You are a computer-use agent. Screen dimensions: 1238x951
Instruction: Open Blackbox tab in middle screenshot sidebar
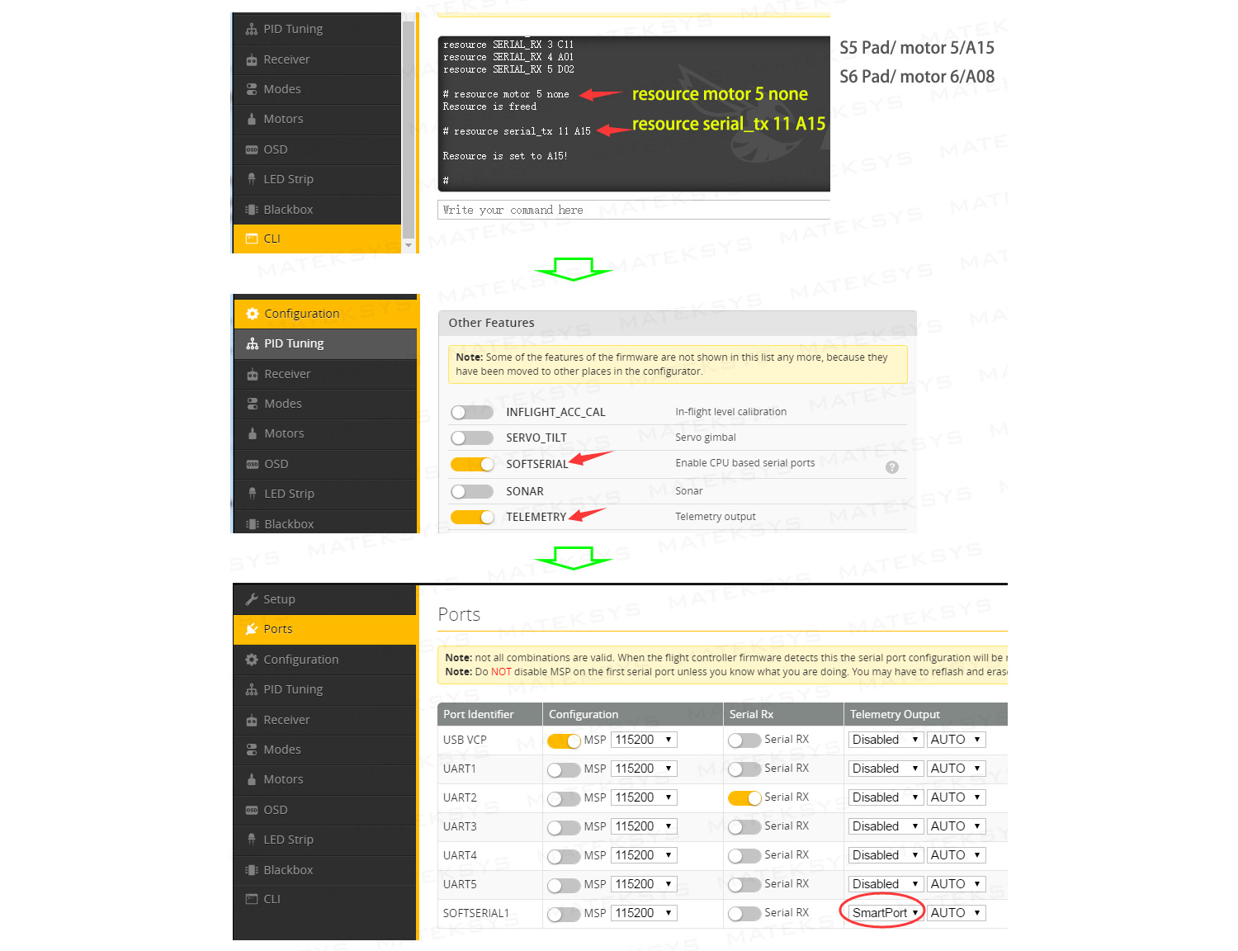pos(325,523)
